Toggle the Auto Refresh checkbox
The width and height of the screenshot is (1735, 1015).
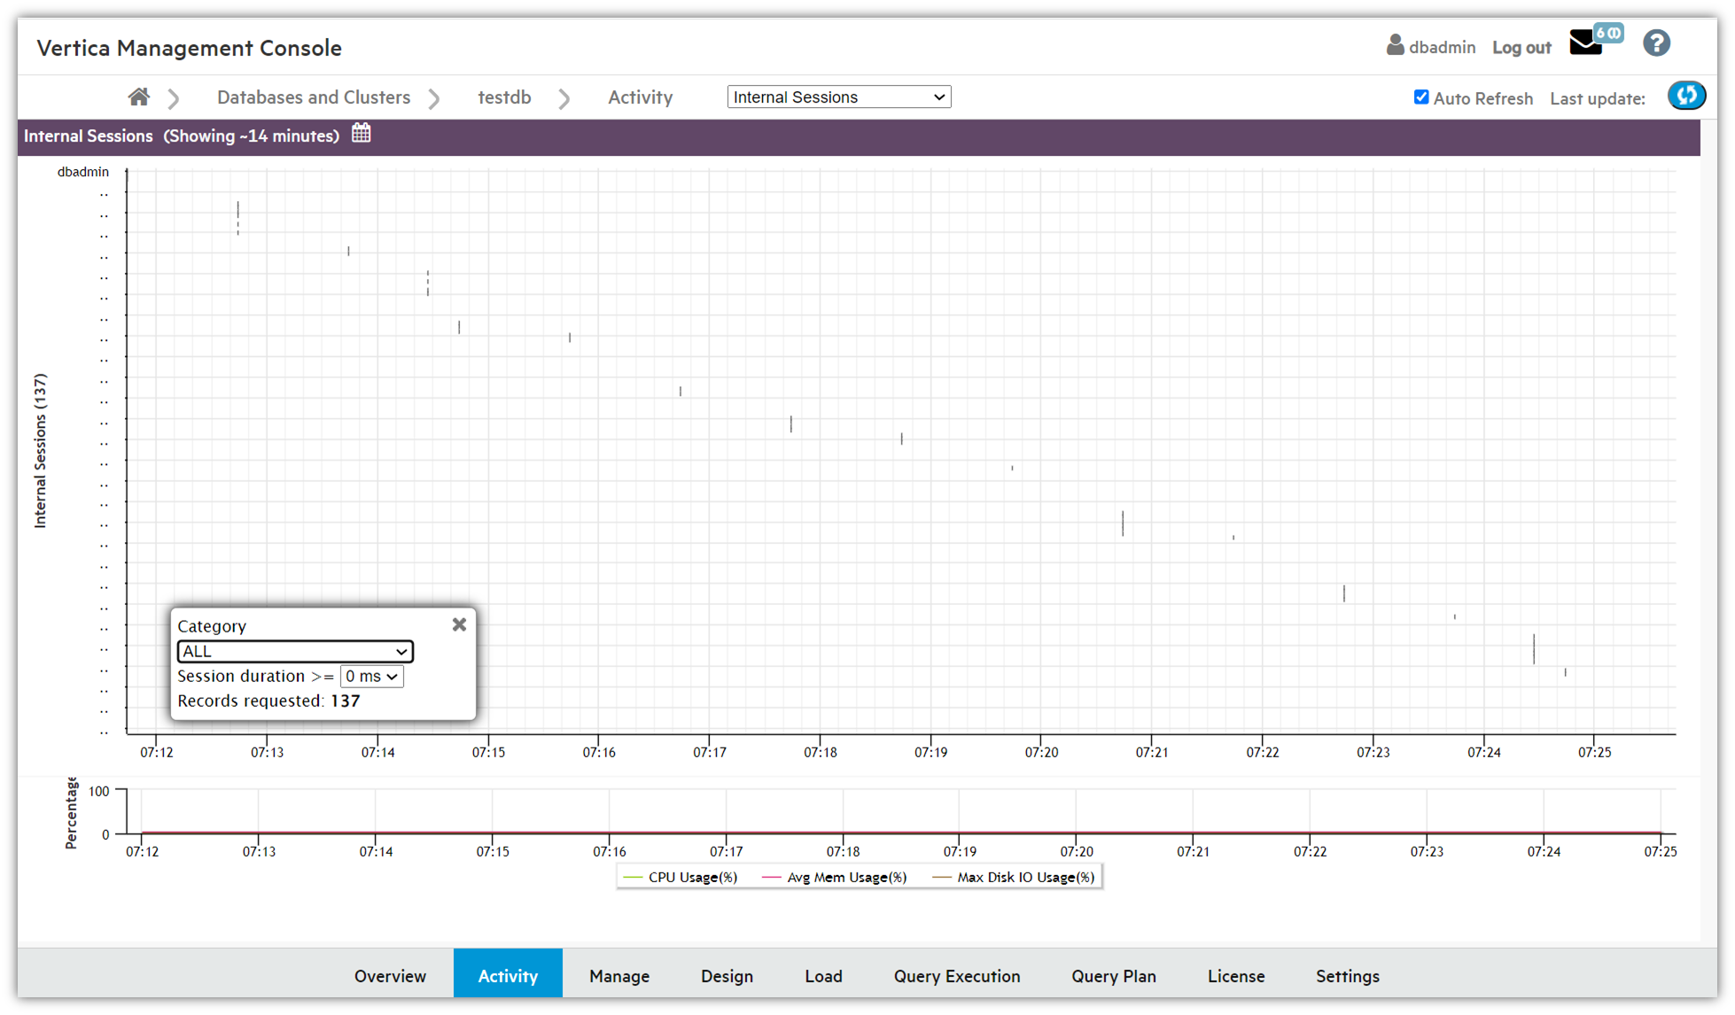coord(1421,97)
